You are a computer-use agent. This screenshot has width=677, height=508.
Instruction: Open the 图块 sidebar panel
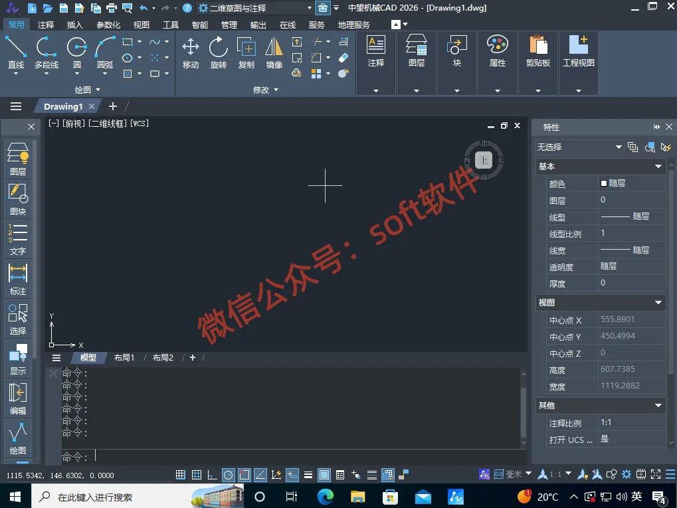point(18,199)
